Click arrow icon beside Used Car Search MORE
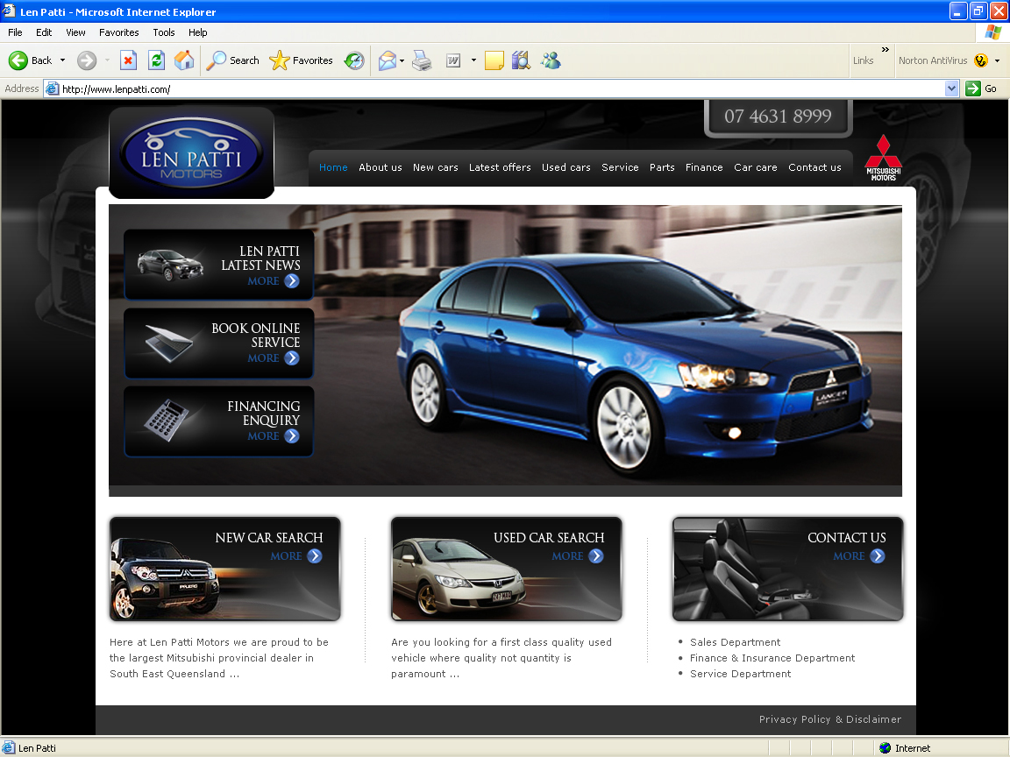The image size is (1010, 757). [596, 556]
